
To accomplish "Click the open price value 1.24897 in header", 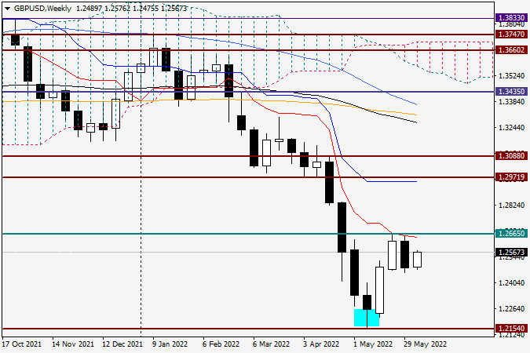I will 89,9.
